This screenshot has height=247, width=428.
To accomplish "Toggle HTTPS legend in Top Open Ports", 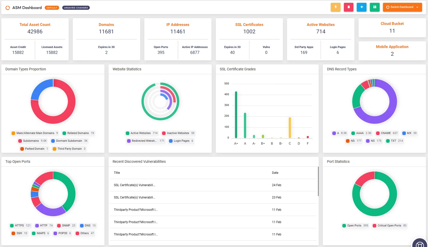I will click(20, 225).
